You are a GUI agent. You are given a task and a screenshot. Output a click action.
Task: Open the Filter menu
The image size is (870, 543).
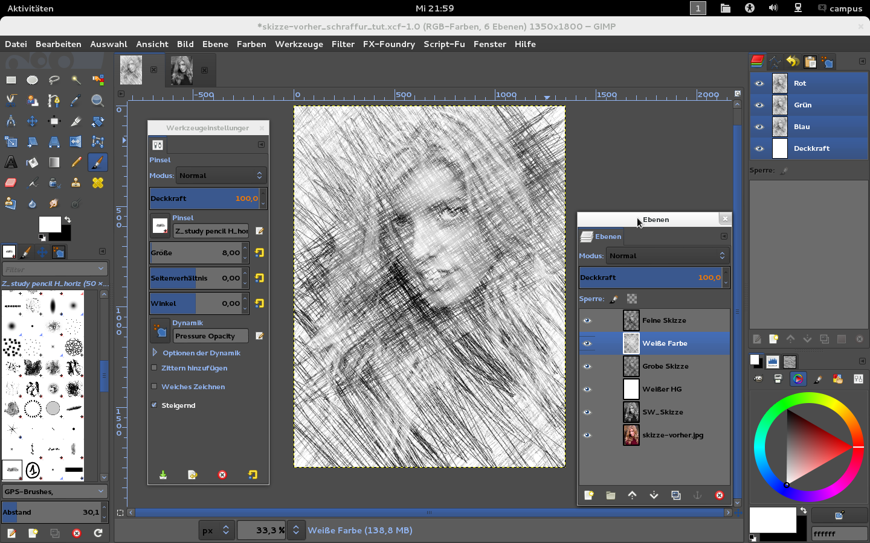tap(343, 44)
